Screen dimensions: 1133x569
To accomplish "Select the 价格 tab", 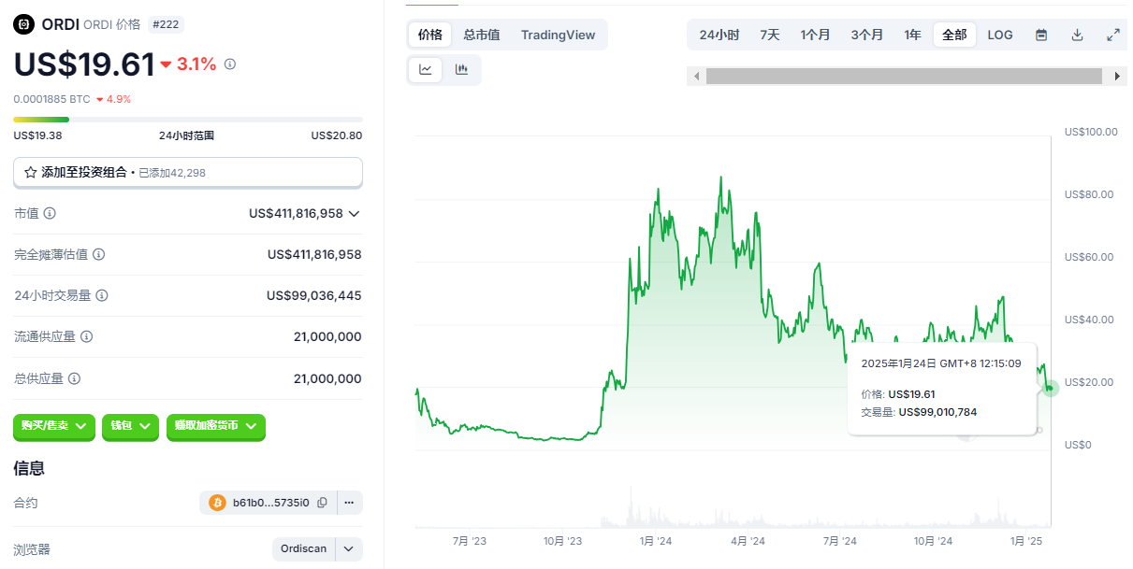I will [430, 35].
